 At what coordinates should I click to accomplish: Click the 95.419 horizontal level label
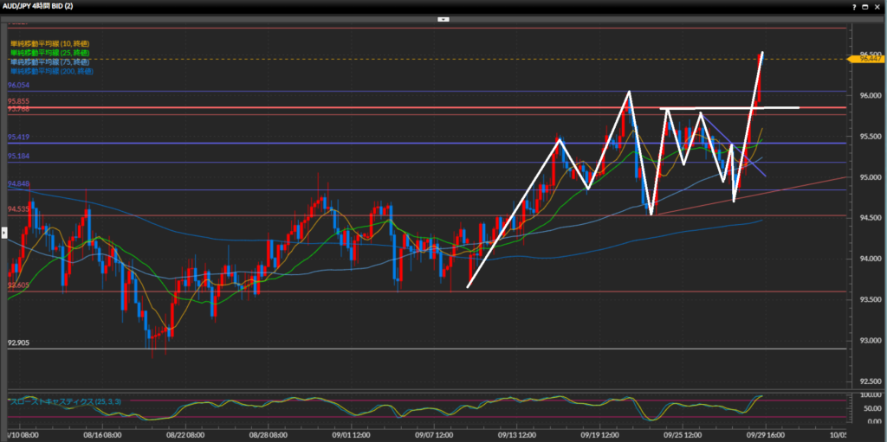pyautogui.click(x=19, y=138)
